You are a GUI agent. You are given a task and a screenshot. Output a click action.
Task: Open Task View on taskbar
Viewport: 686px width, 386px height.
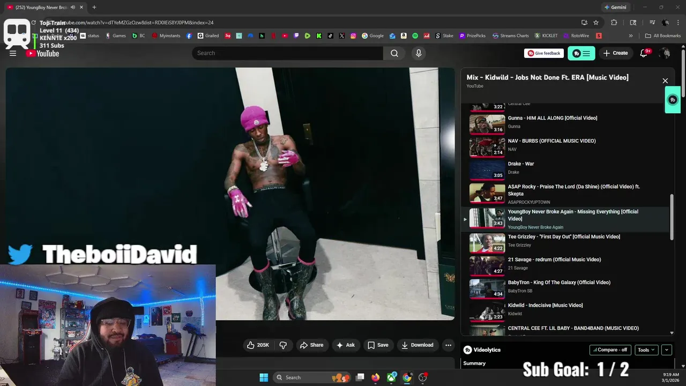360,377
